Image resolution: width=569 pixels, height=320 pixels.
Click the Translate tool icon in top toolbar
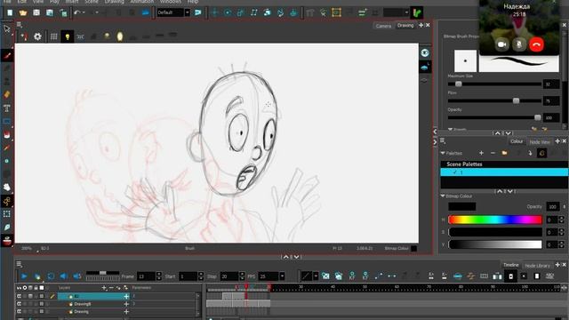point(214,12)
